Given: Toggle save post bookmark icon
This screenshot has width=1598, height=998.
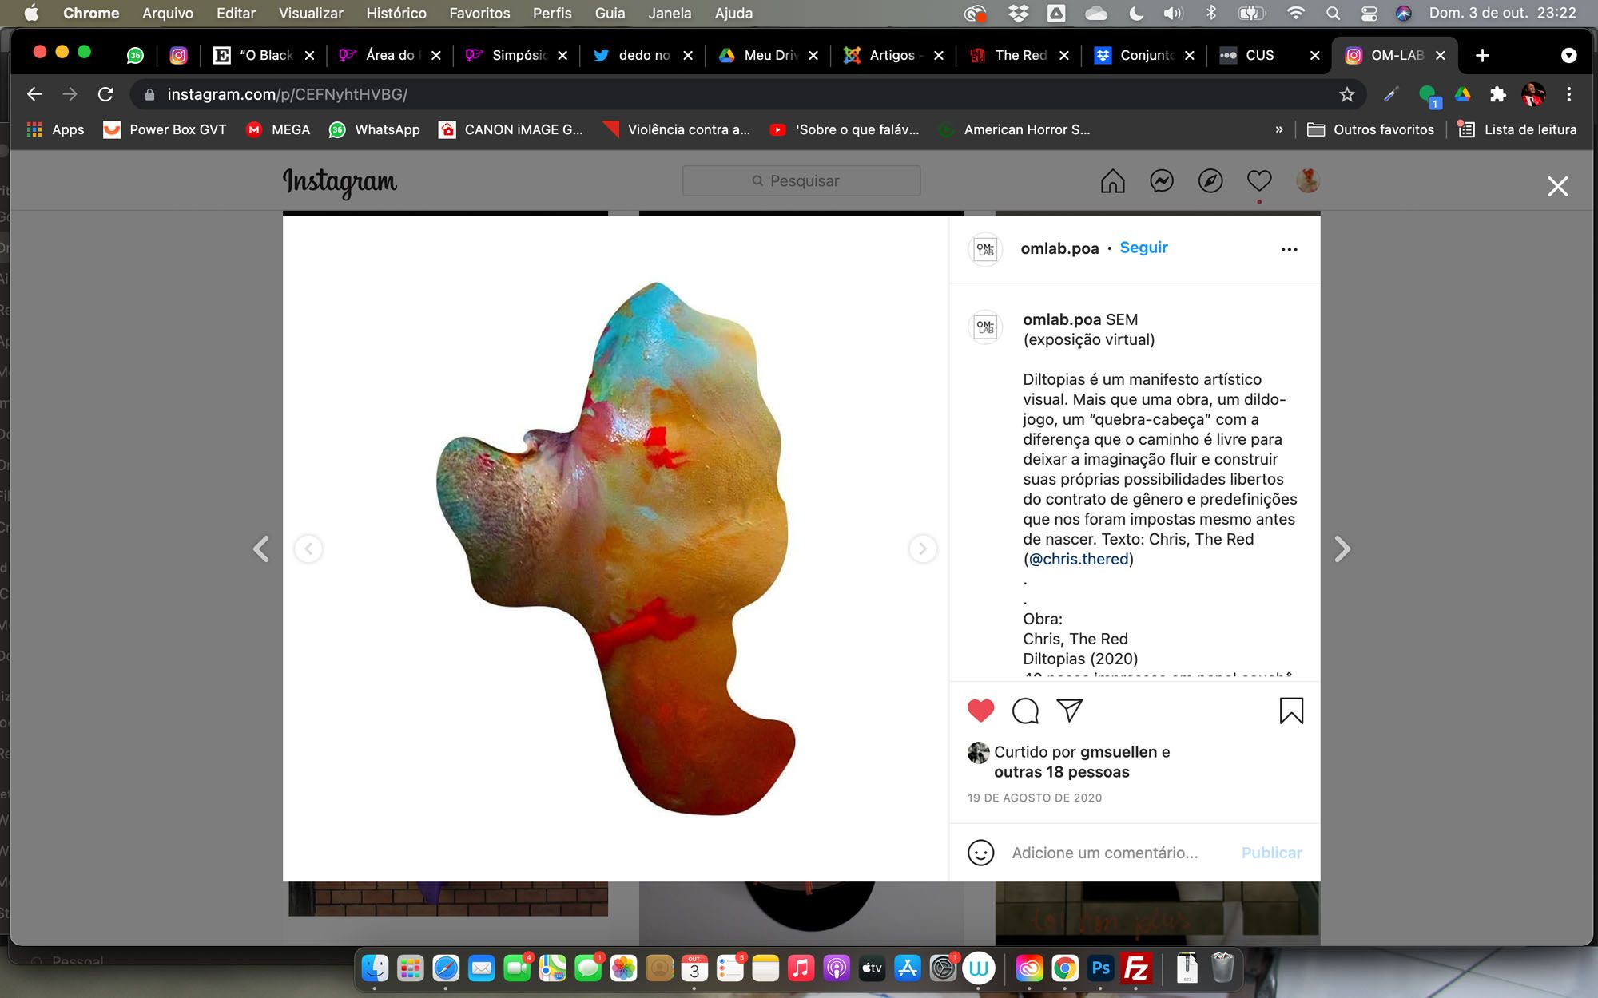Looking at the screenshot, I should [x=1290, y=711].
